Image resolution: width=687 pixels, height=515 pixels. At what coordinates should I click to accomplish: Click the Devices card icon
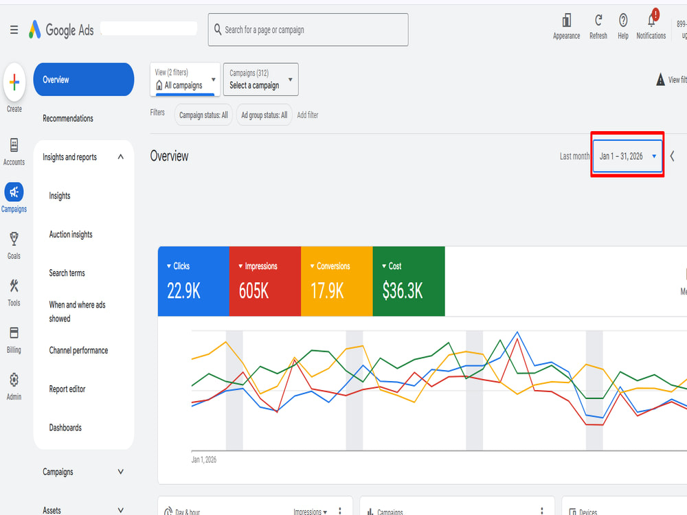pyautogui.click(x=572, y=512)
